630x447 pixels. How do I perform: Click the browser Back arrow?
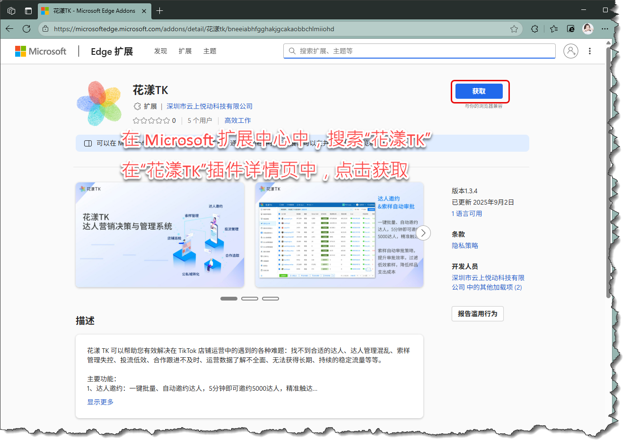(9, 29)
